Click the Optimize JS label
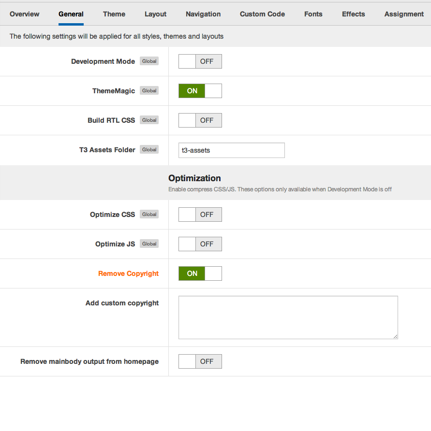 [115, 244]
